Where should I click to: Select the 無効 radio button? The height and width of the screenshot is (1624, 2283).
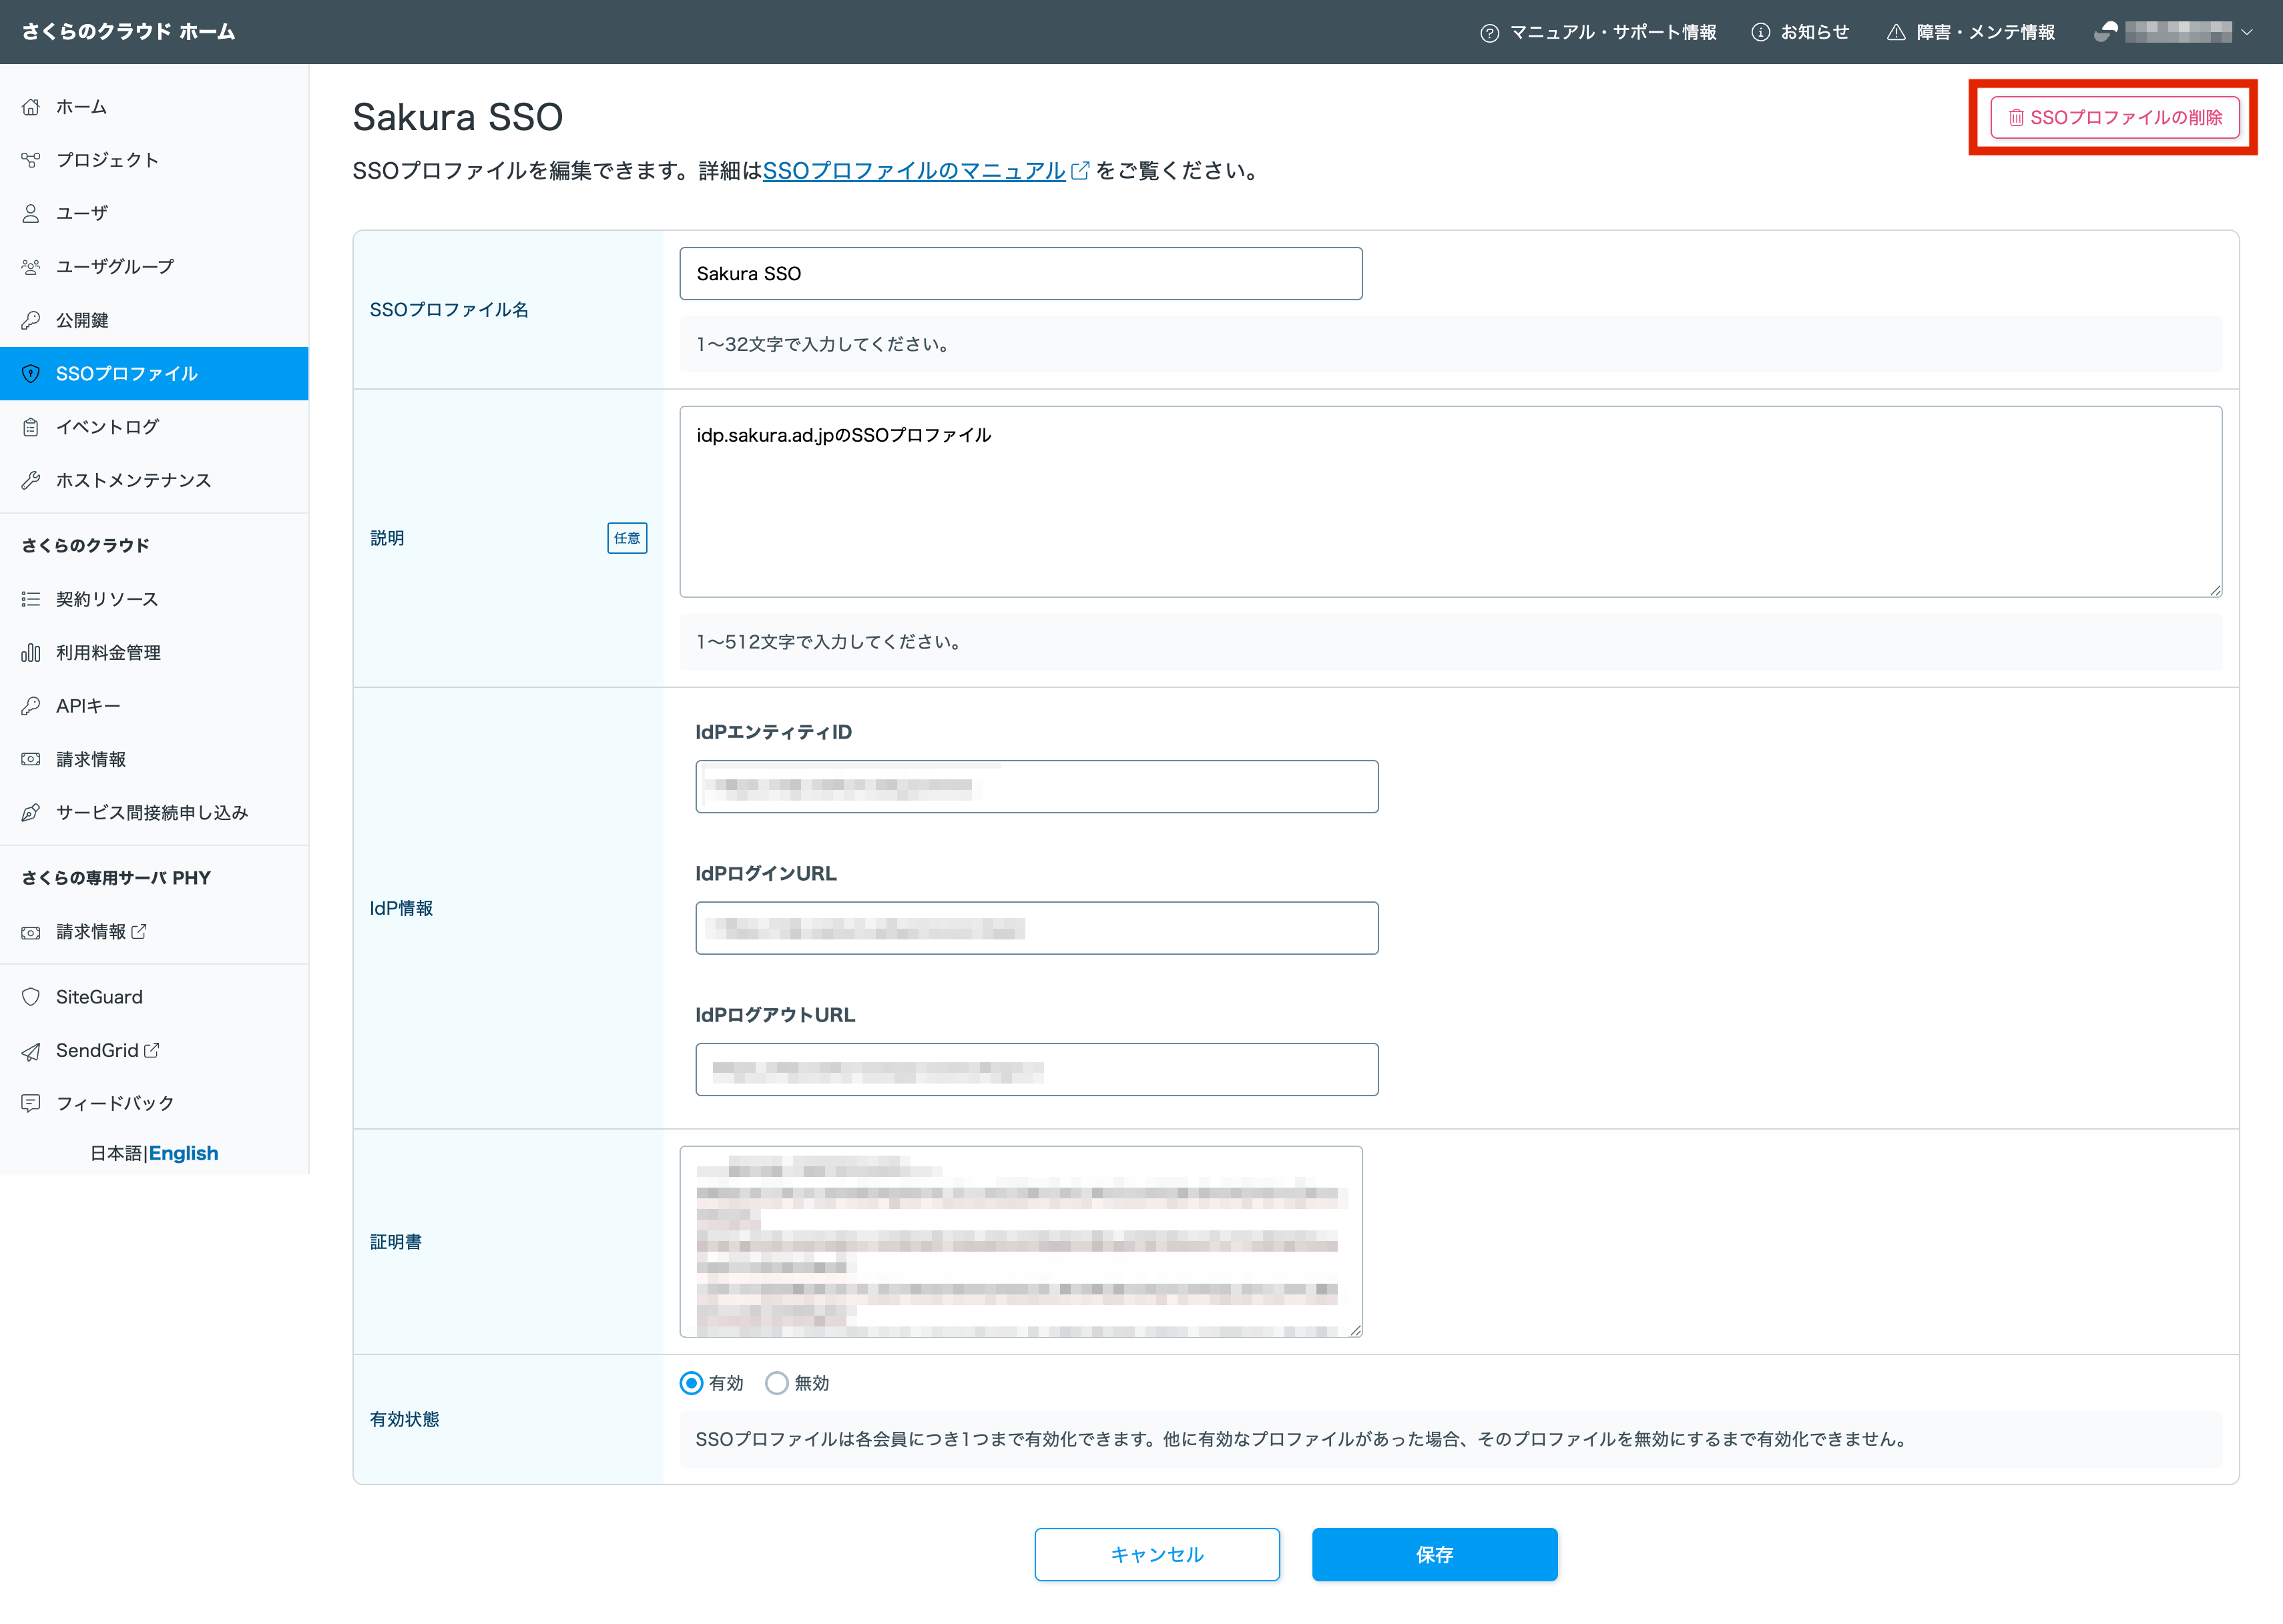[776, 1383]
